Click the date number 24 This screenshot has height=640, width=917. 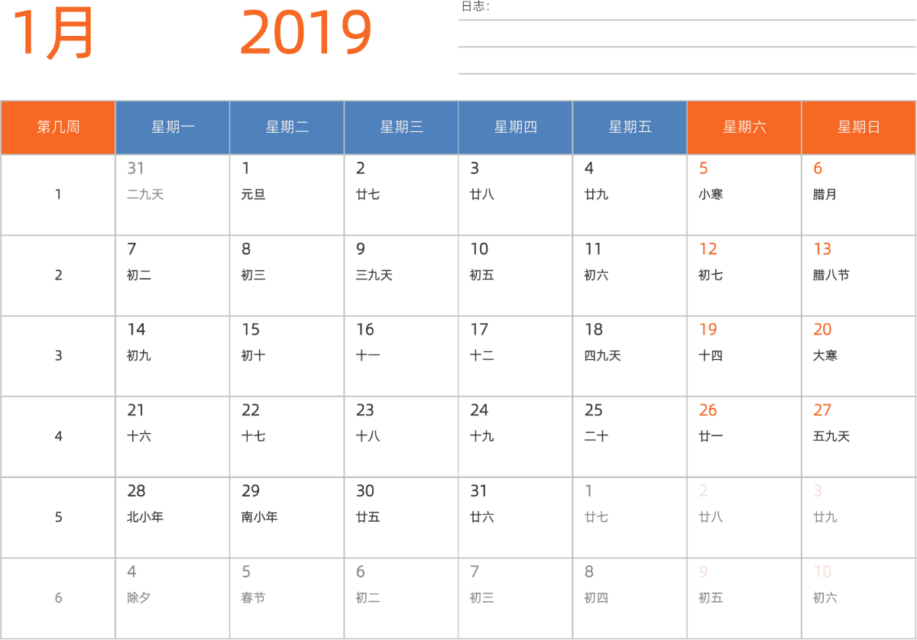point(479,410)
